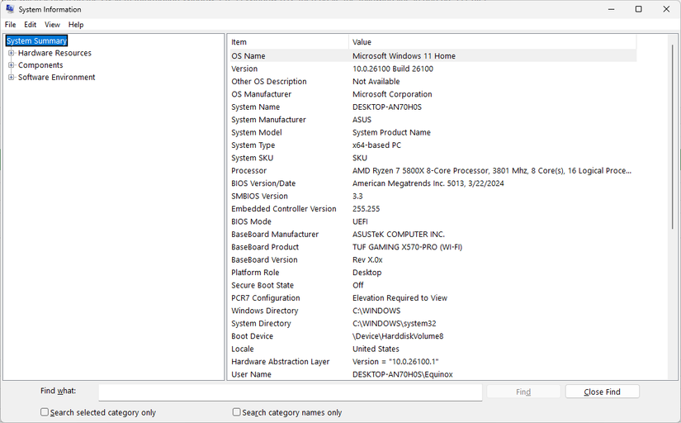Image resolution: width=681 pixels, height=423 pixels.
Task: Open the Help menu
Action: (76, 25)
